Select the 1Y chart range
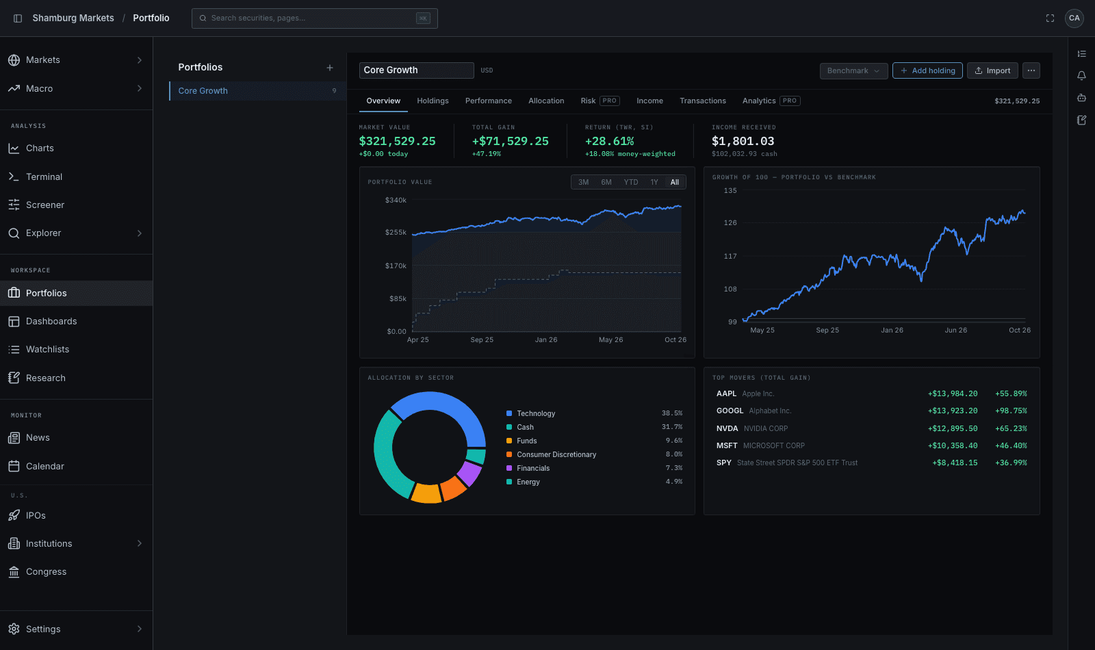The height and width of the screenshot is (650, 1095). pos(654,183)
